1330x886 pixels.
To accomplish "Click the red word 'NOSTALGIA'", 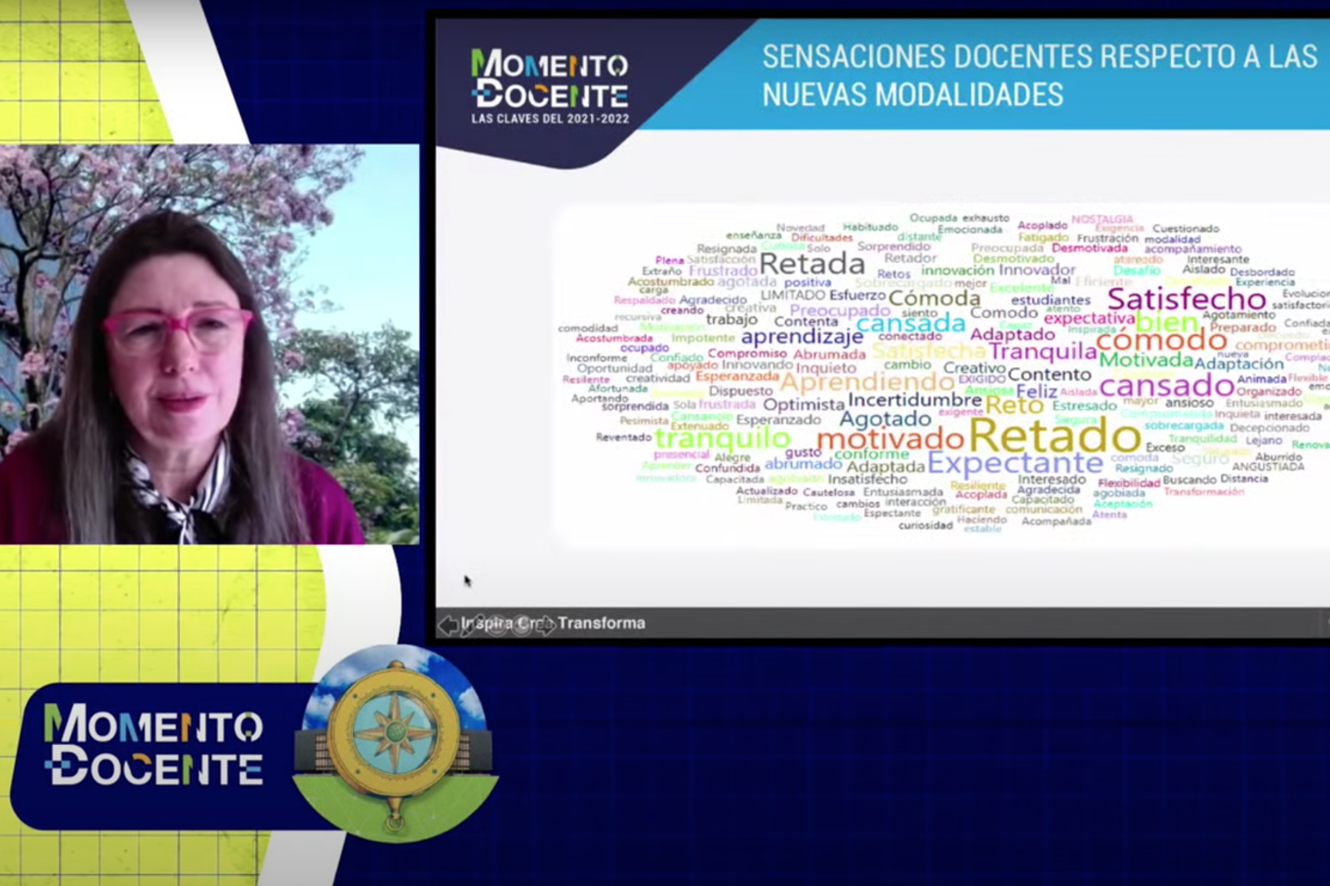I will (x=1102, y=220).
